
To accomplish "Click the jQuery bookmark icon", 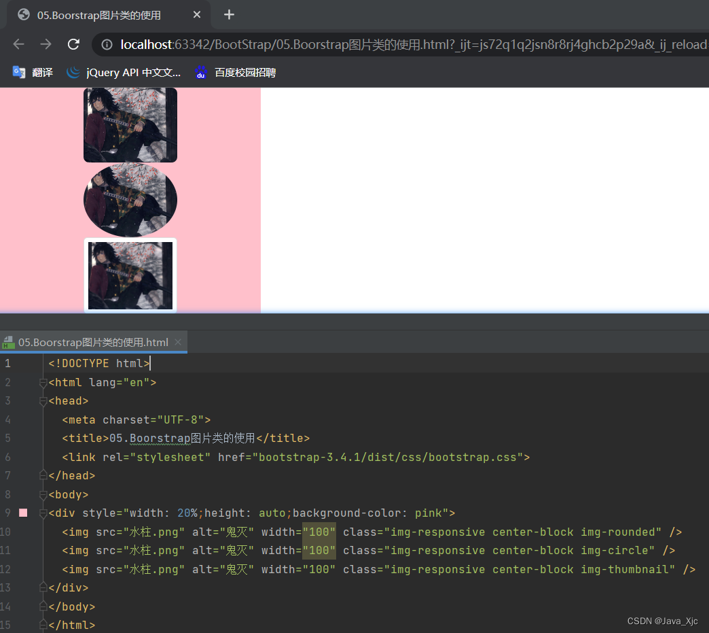I will pos(73,73).
